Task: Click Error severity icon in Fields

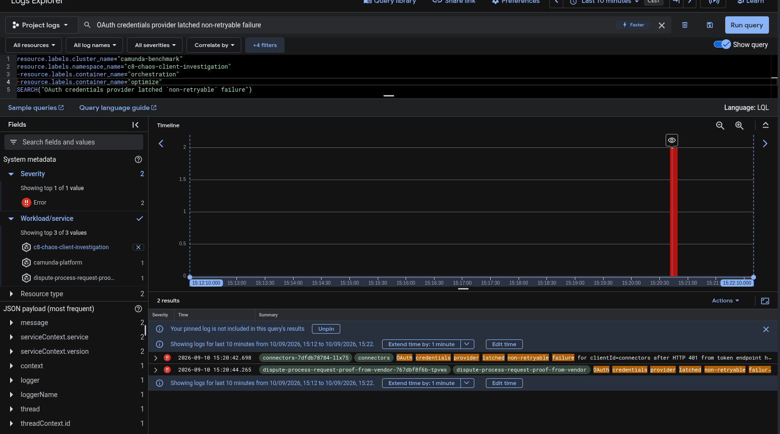Action: click(x=26, y=203)
